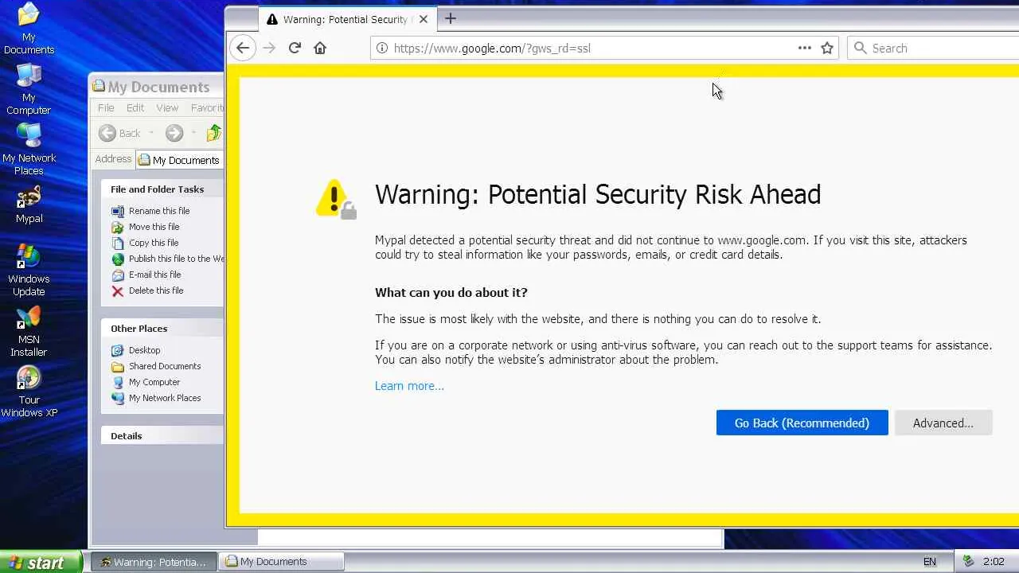The height and width of the screenshot is (573, 1019).
Task: Open File menu in My Documents window
Action: (106, 107)
